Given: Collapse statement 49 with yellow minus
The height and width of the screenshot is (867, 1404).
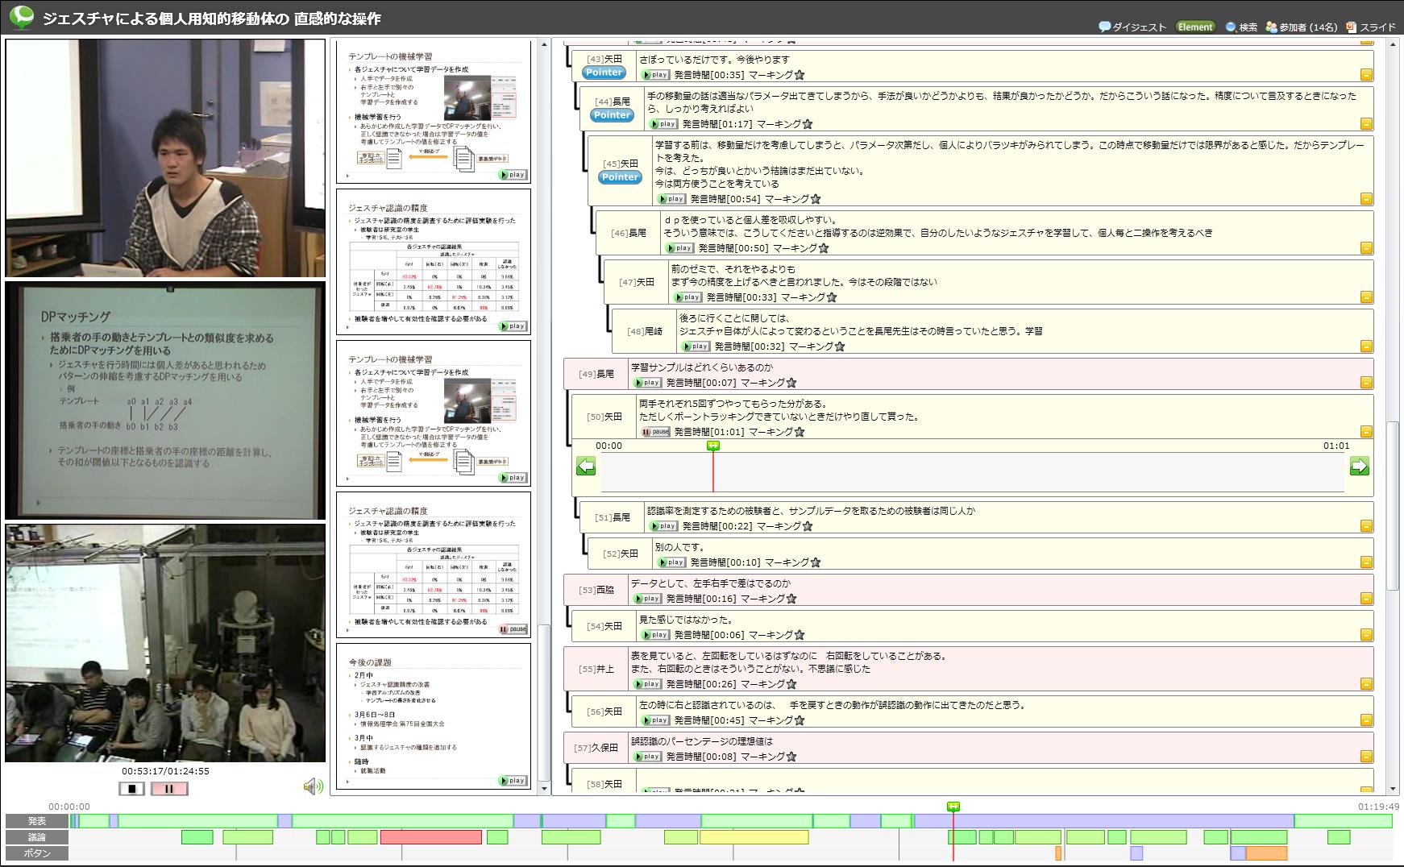Looking at the screenshot, I should tap(1366, 383).
